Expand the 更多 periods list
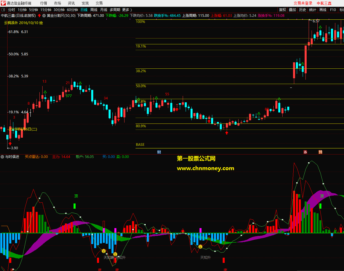This screenshot has height=271, width=344. pos(127,10)
